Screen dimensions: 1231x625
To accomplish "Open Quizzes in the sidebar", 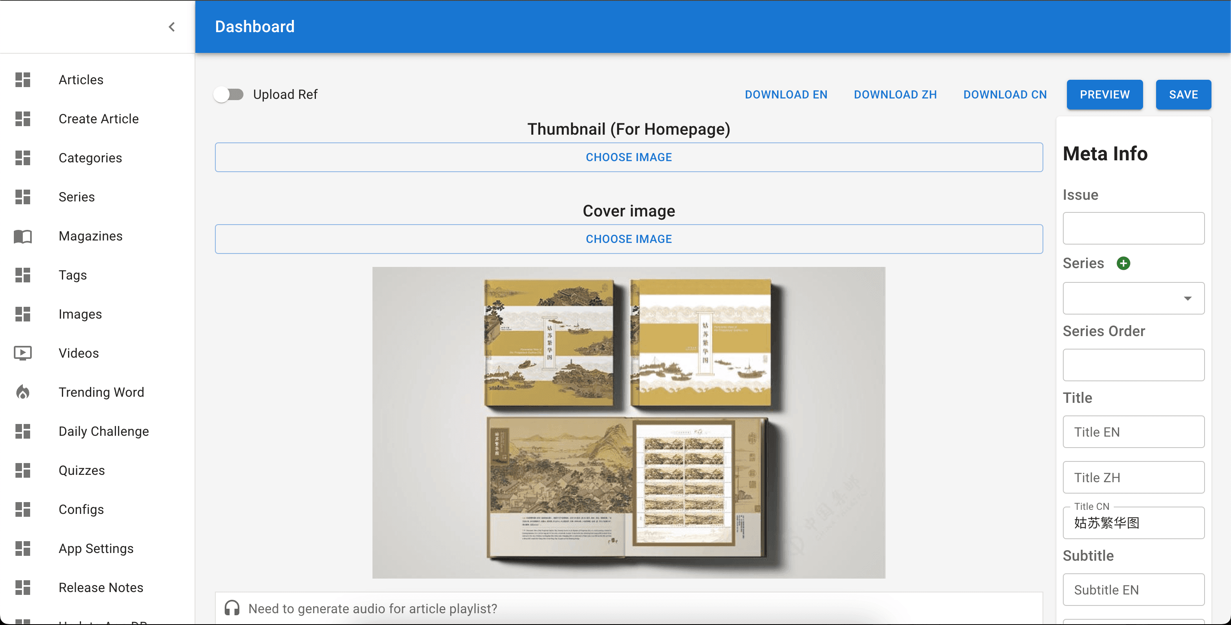I will pos(97,470).
